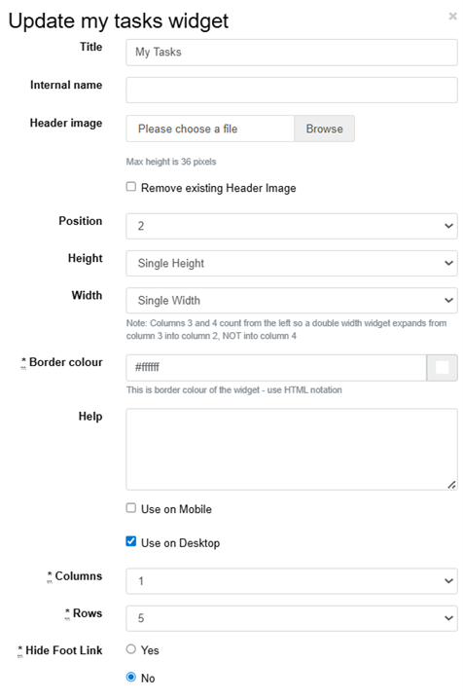463x700 pixels.
Task: Tick Remove existing Header Image checkbox
Action: pyautogui.click(x=130, y=187)
